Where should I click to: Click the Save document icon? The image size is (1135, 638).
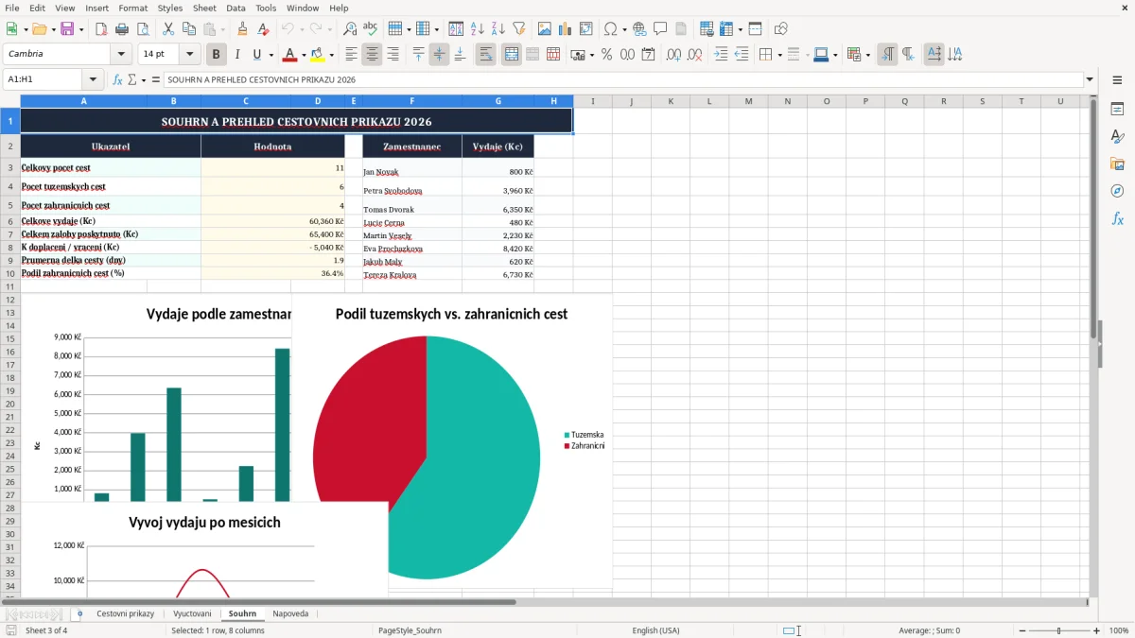point(67,29)
